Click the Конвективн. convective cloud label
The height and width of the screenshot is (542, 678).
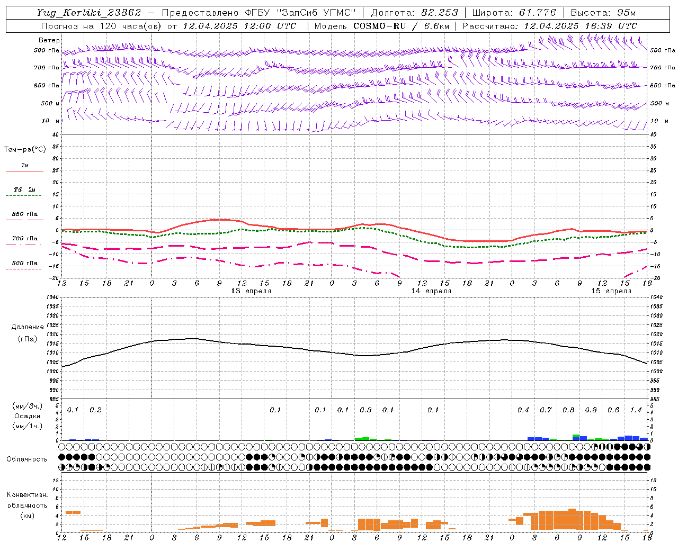[x=27, y=495]
